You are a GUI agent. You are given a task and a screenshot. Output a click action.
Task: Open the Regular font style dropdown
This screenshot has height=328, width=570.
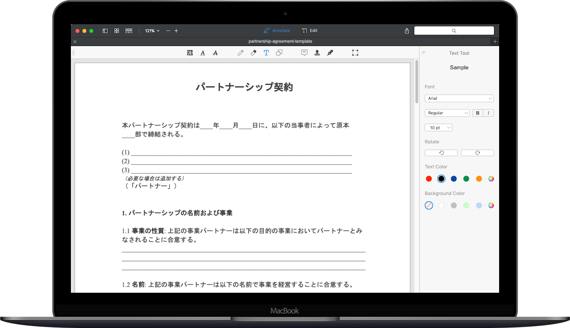pyautogui.click(x=447, y=113)
